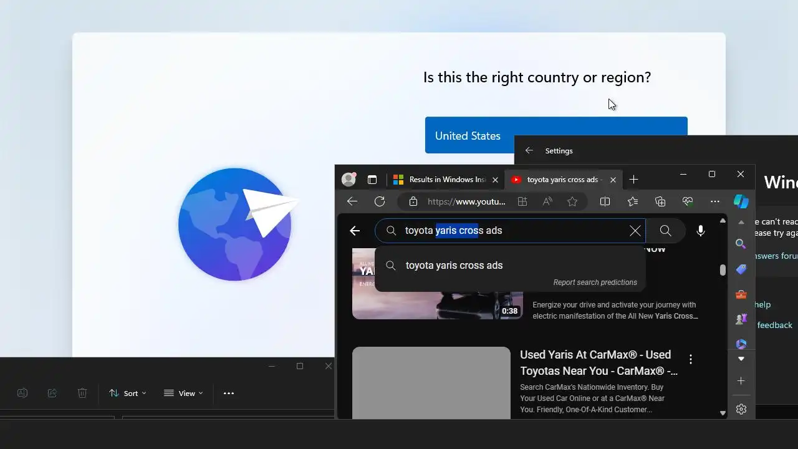Expand the View dropdown in File Explorer
798x449 pixels.
point(183,393)
